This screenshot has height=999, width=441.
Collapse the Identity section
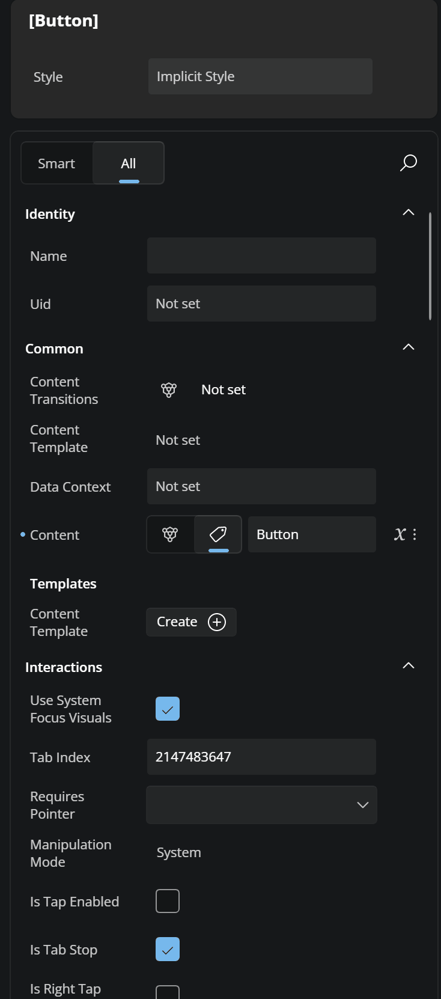(x=408, y=212)
